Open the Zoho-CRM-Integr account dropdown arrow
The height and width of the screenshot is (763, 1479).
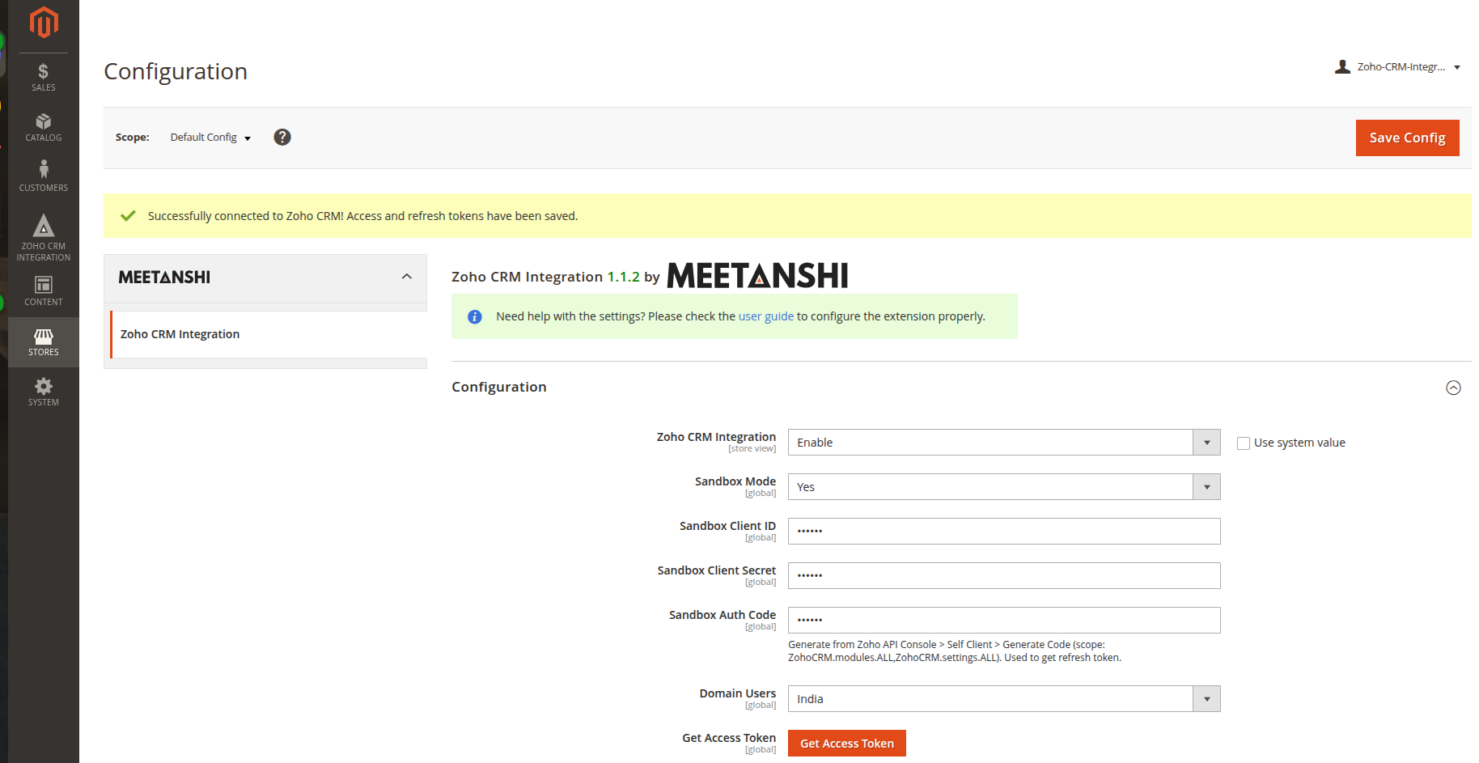click(1457, 67)
